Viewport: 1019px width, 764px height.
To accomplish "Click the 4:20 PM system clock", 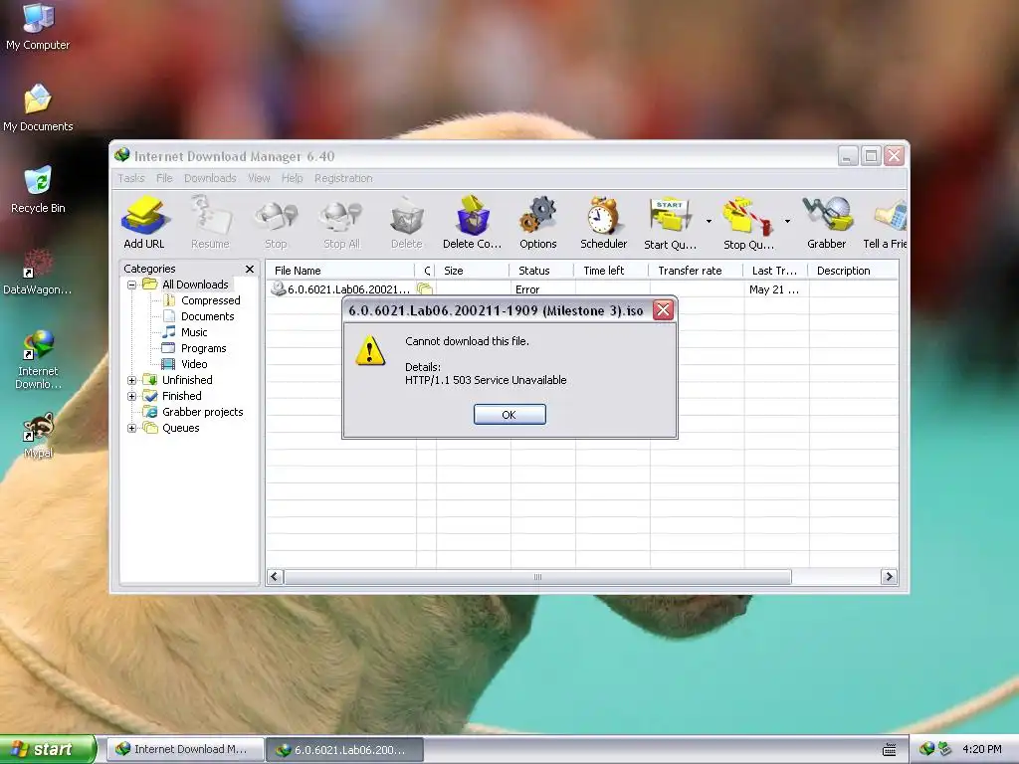I will pos(981,749).
